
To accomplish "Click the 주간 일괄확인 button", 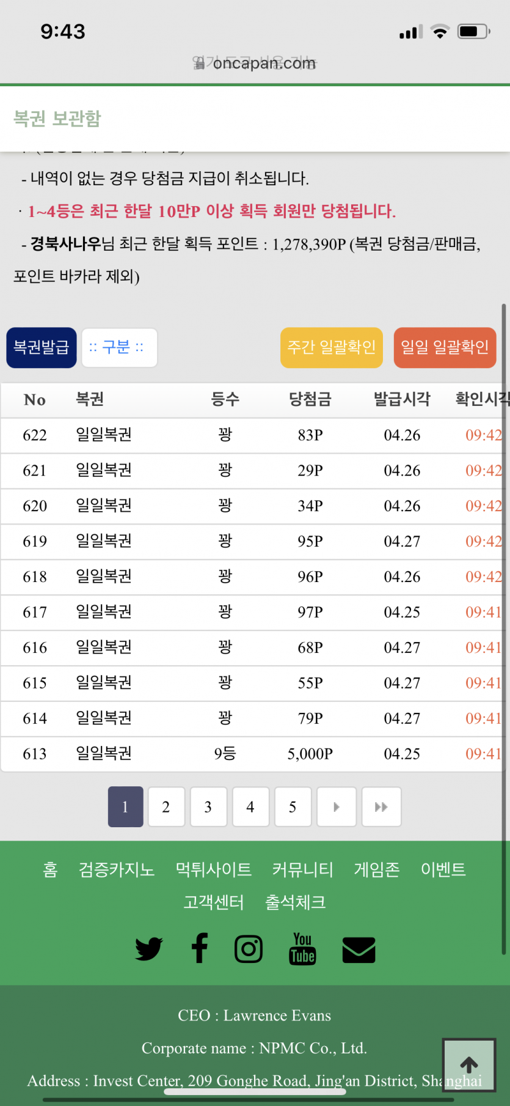I will coord(332,348).
